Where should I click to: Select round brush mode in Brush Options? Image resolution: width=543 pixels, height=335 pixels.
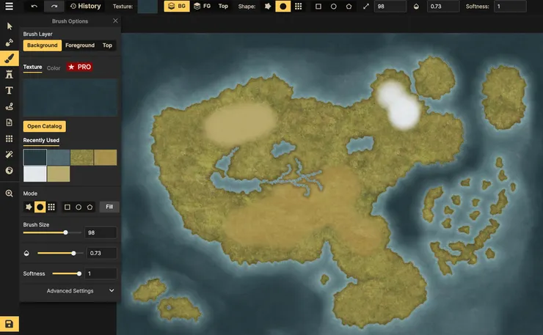coord(40,207)
